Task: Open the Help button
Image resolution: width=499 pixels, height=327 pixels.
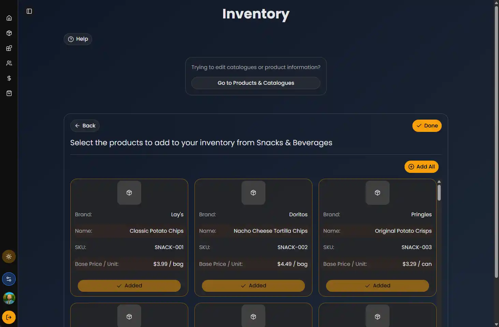Action: [x=78, y=39]
